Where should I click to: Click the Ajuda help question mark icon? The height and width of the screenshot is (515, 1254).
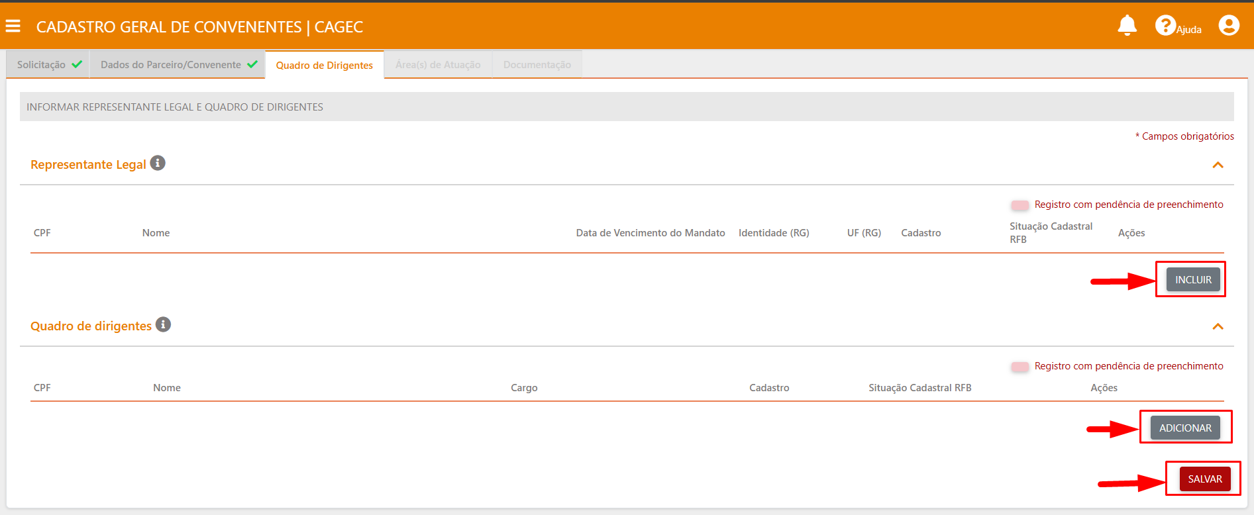tap(1165, 26)
